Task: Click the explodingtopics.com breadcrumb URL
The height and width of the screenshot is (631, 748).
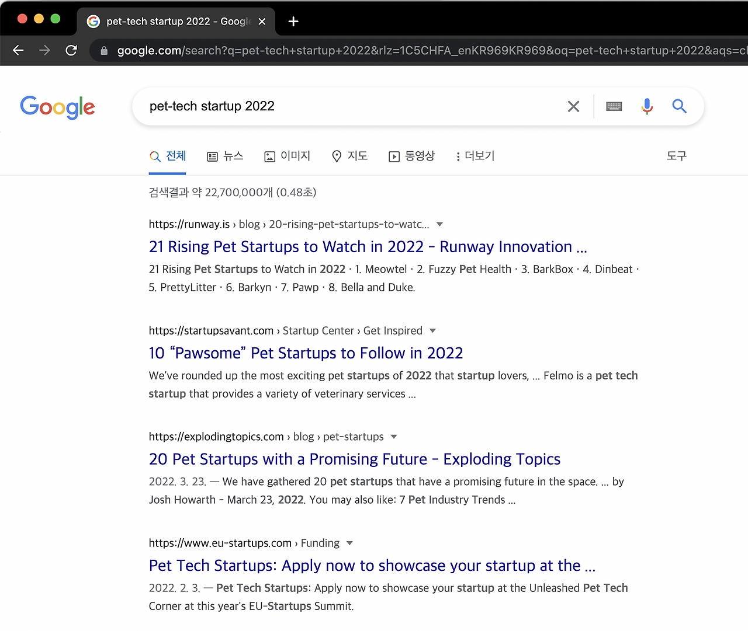Action: point(266,437)
